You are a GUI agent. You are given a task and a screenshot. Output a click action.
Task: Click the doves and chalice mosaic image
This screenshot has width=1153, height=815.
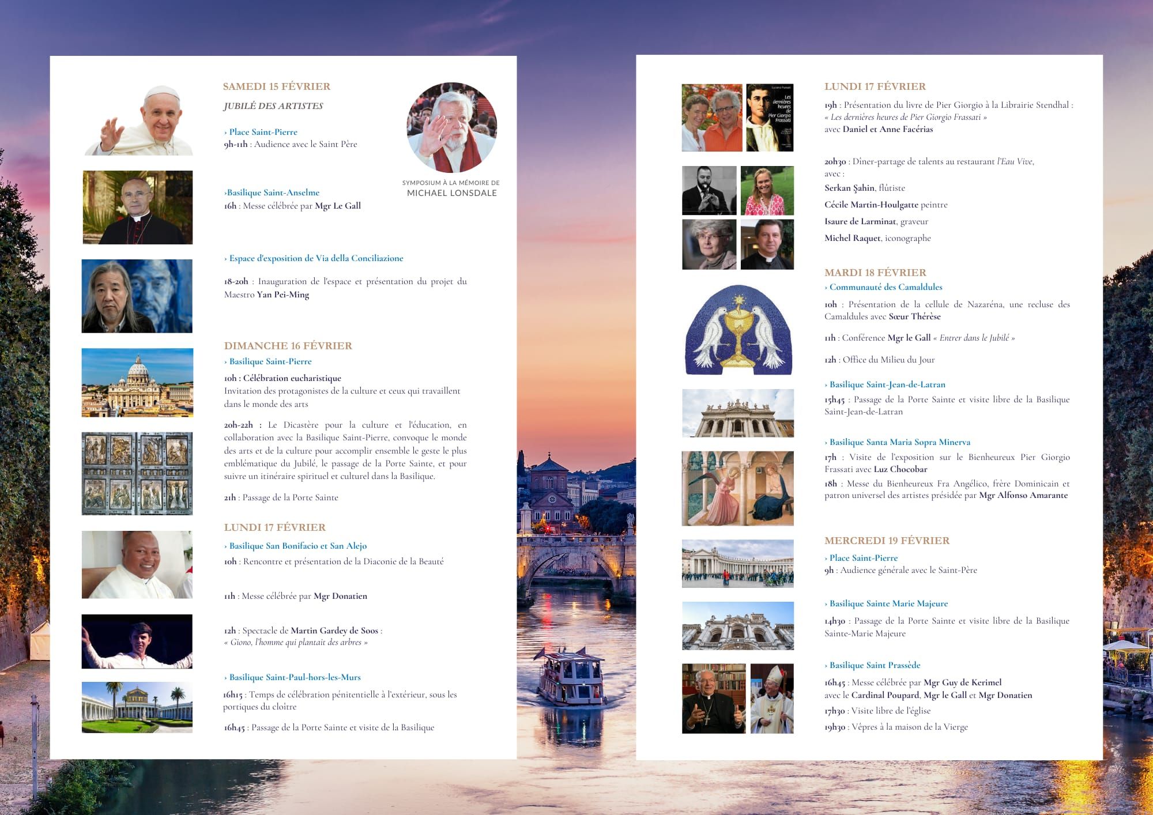pyautogui.click(x=738, y=329)
